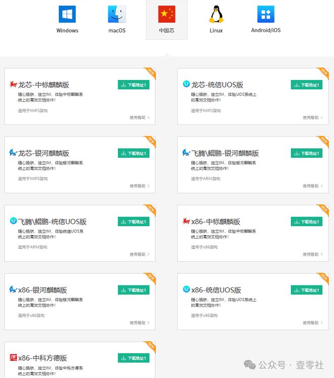Download 飞腾\鲲鹏-银河麒麟版 via 下载地址1

[x=307, y=153]
